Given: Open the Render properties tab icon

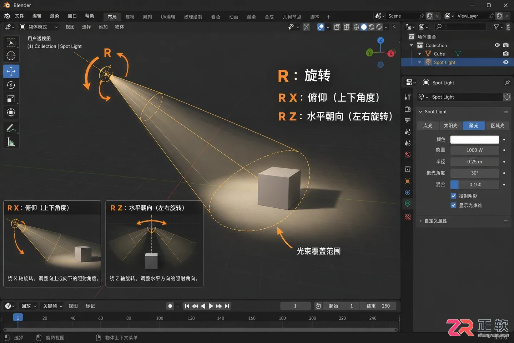Looking at the screenshot, I should pyautogui.click(x=408, y=109).
